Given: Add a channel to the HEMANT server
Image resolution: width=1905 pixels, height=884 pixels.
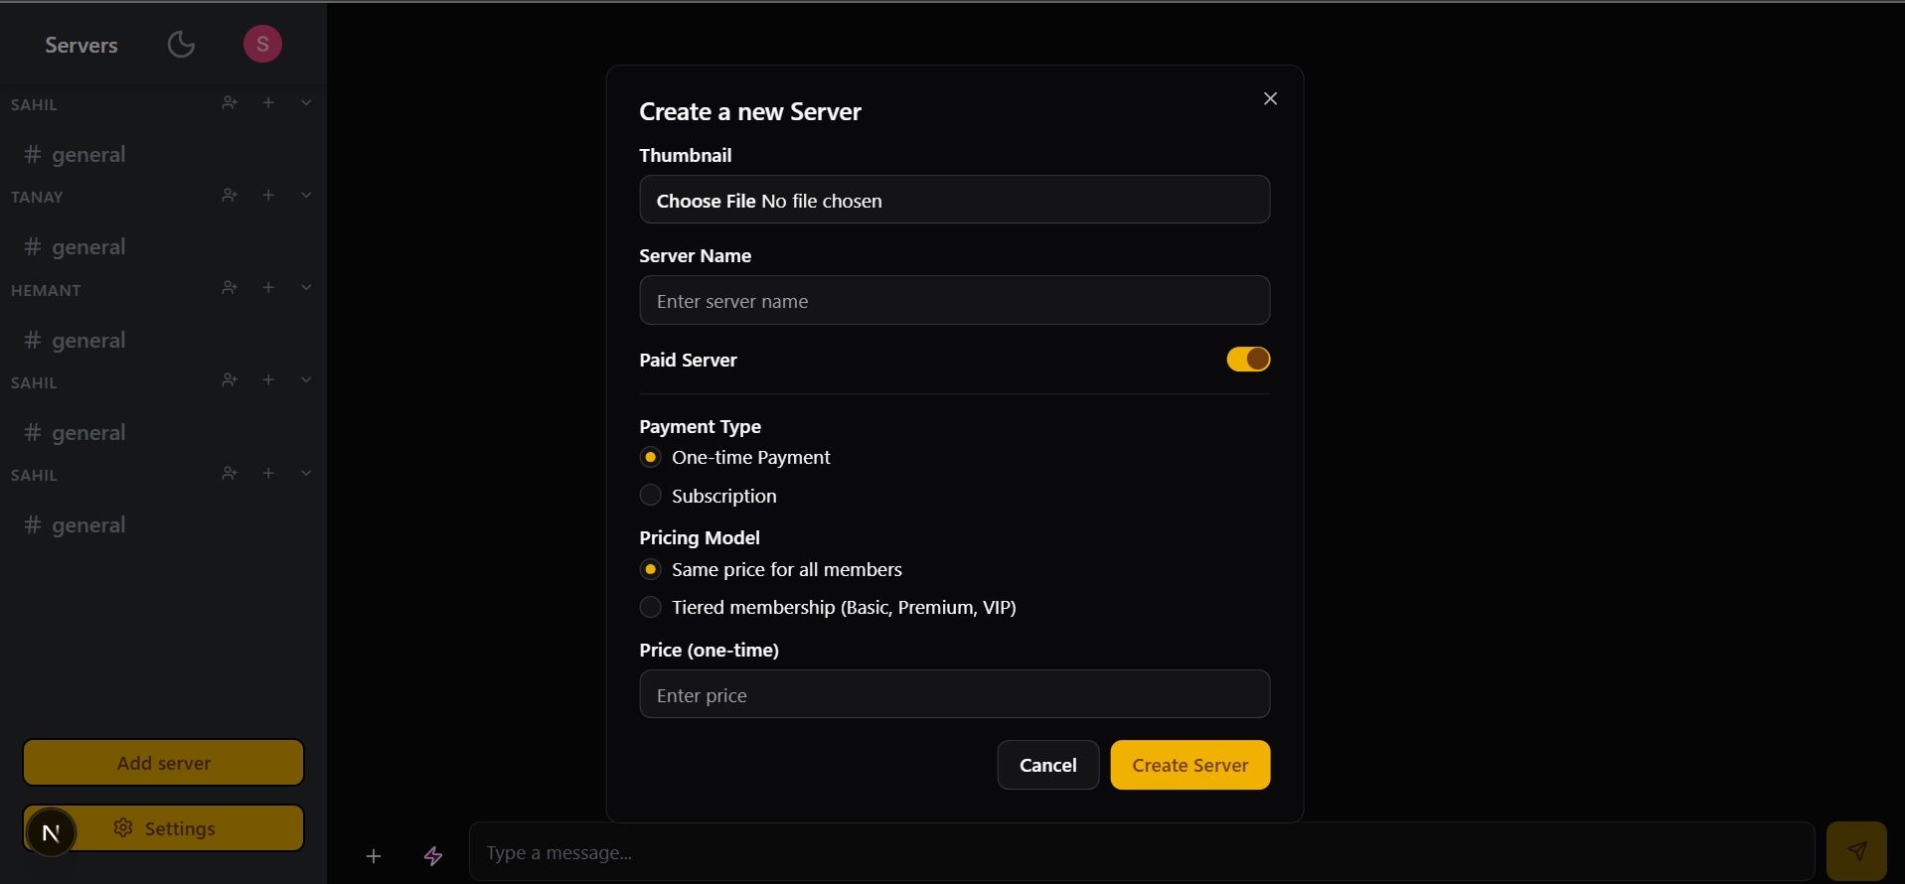Looking at the screenshot, I should (x=268, y=288).
